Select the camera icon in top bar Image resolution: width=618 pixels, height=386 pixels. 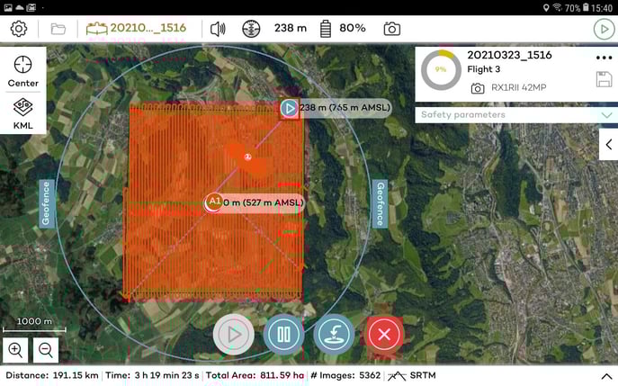tap(391, 29)
